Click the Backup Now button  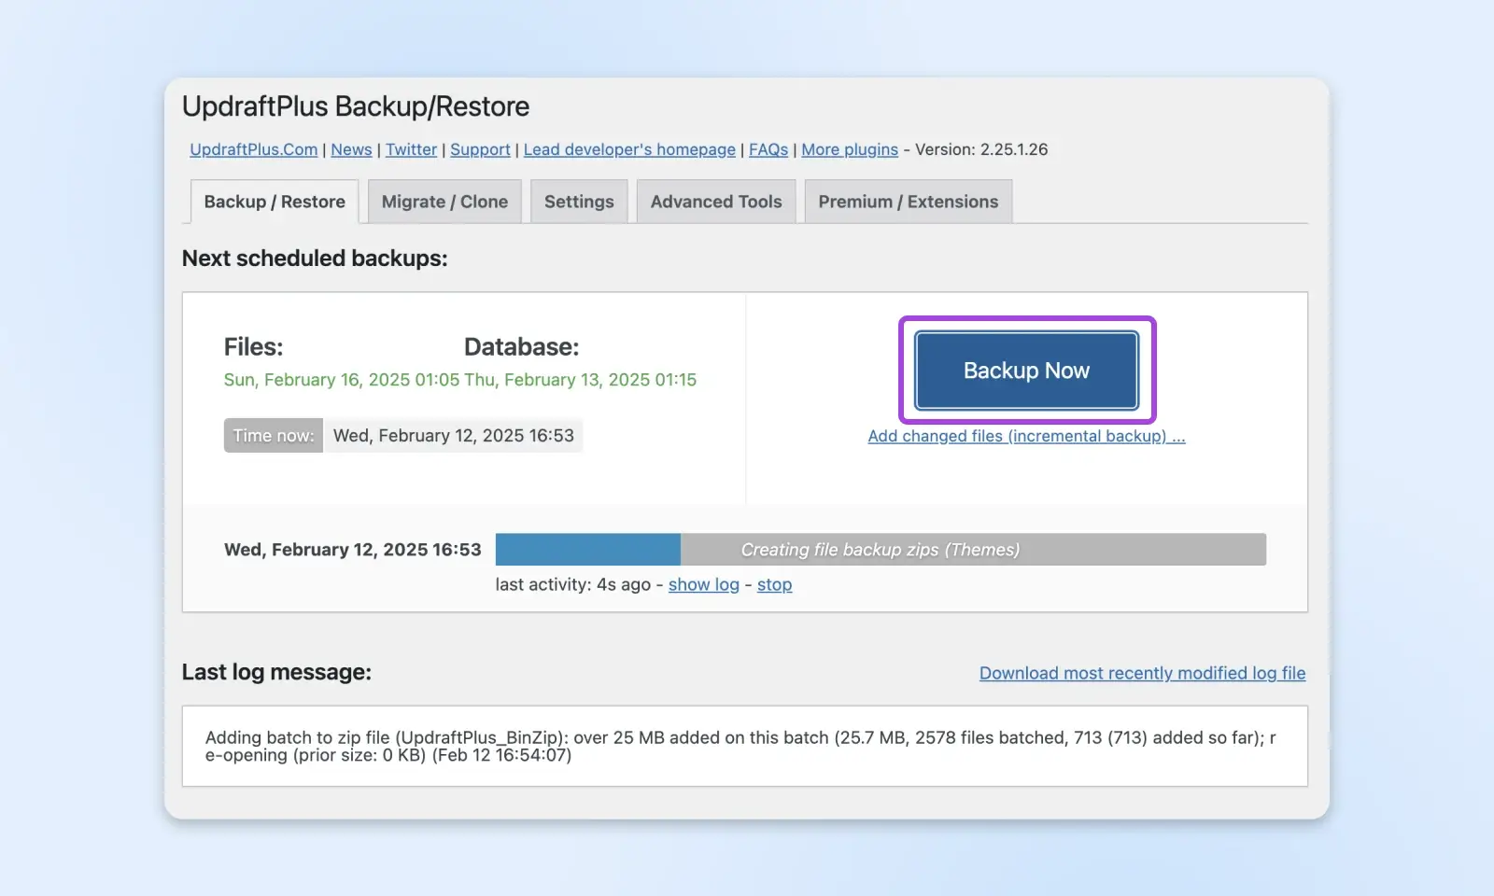click(x=1026, y=371)
